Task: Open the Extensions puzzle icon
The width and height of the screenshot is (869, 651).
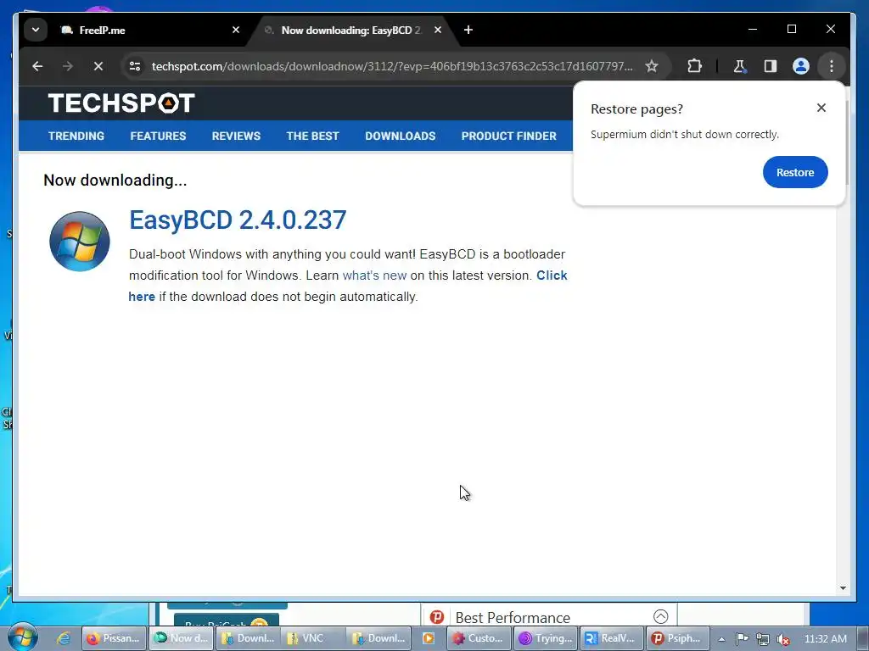Action: tap(694, 66)
